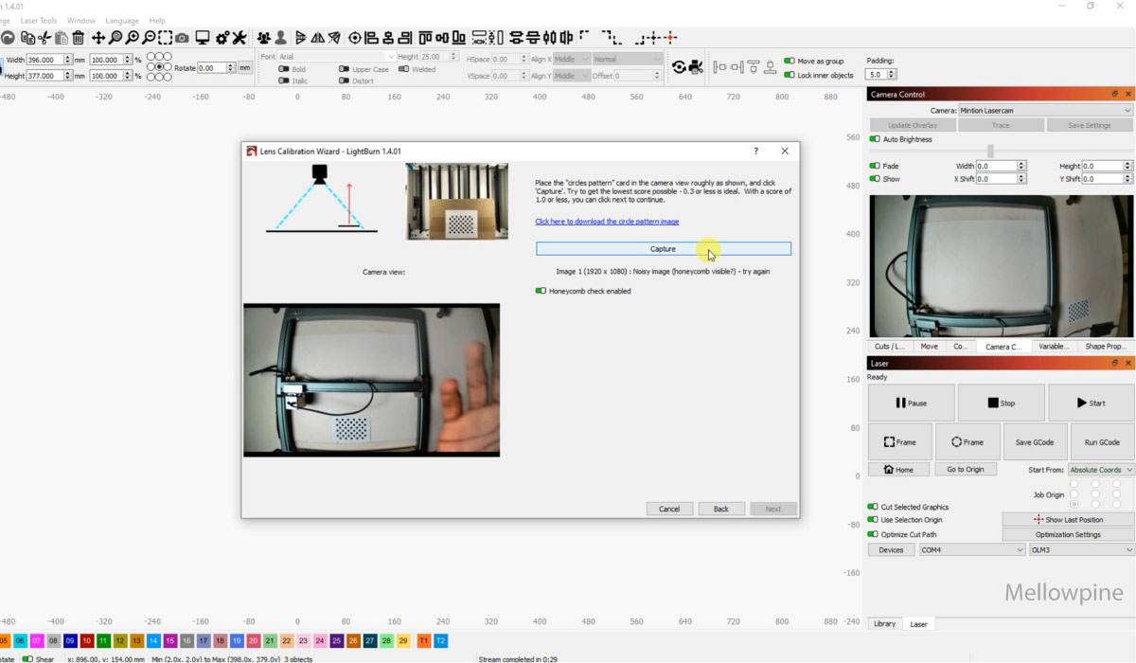This screenshot has height=663, width=1136.
Task: Open the COM4 port dropdown
Action: (x=972, y=549)
